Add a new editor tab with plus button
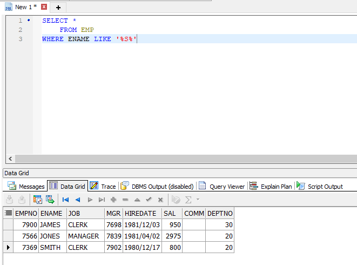The height and width of the screenshot is (265, 357). [58, 8]
